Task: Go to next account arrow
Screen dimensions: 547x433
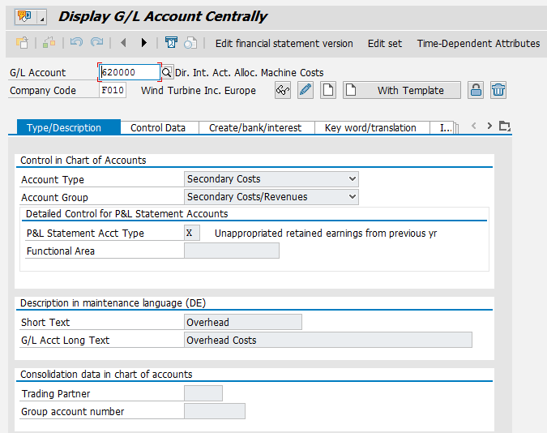Action: [x=144, y=43]
